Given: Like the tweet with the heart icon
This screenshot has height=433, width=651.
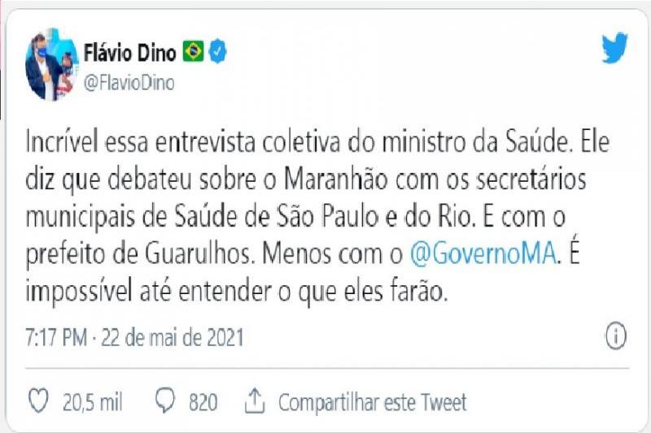Looking at the screenshot, I should (x=37, y=401).
